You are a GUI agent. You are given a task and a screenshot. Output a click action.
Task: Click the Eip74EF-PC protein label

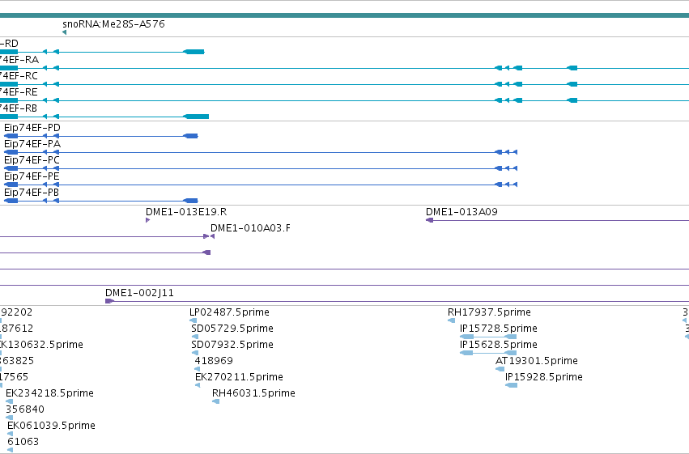tap(32, 160)
